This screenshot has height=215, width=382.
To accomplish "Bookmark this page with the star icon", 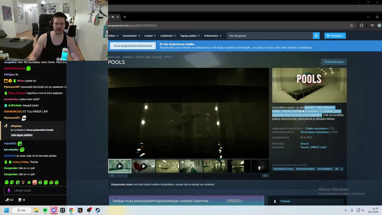I will (x=352, y=25).
